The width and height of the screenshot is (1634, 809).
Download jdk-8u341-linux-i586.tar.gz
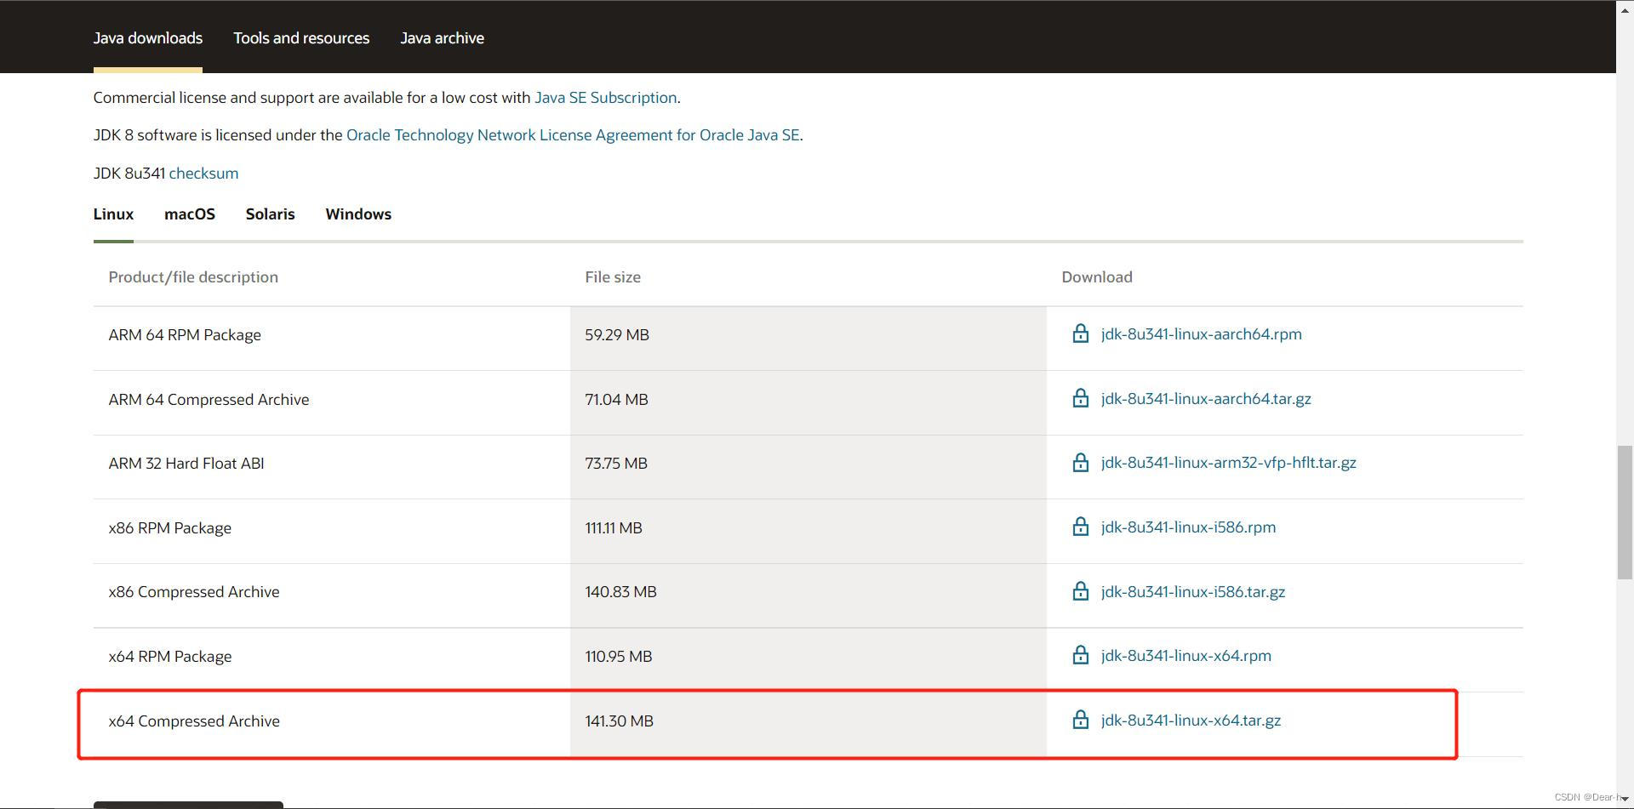(1192, 592)
